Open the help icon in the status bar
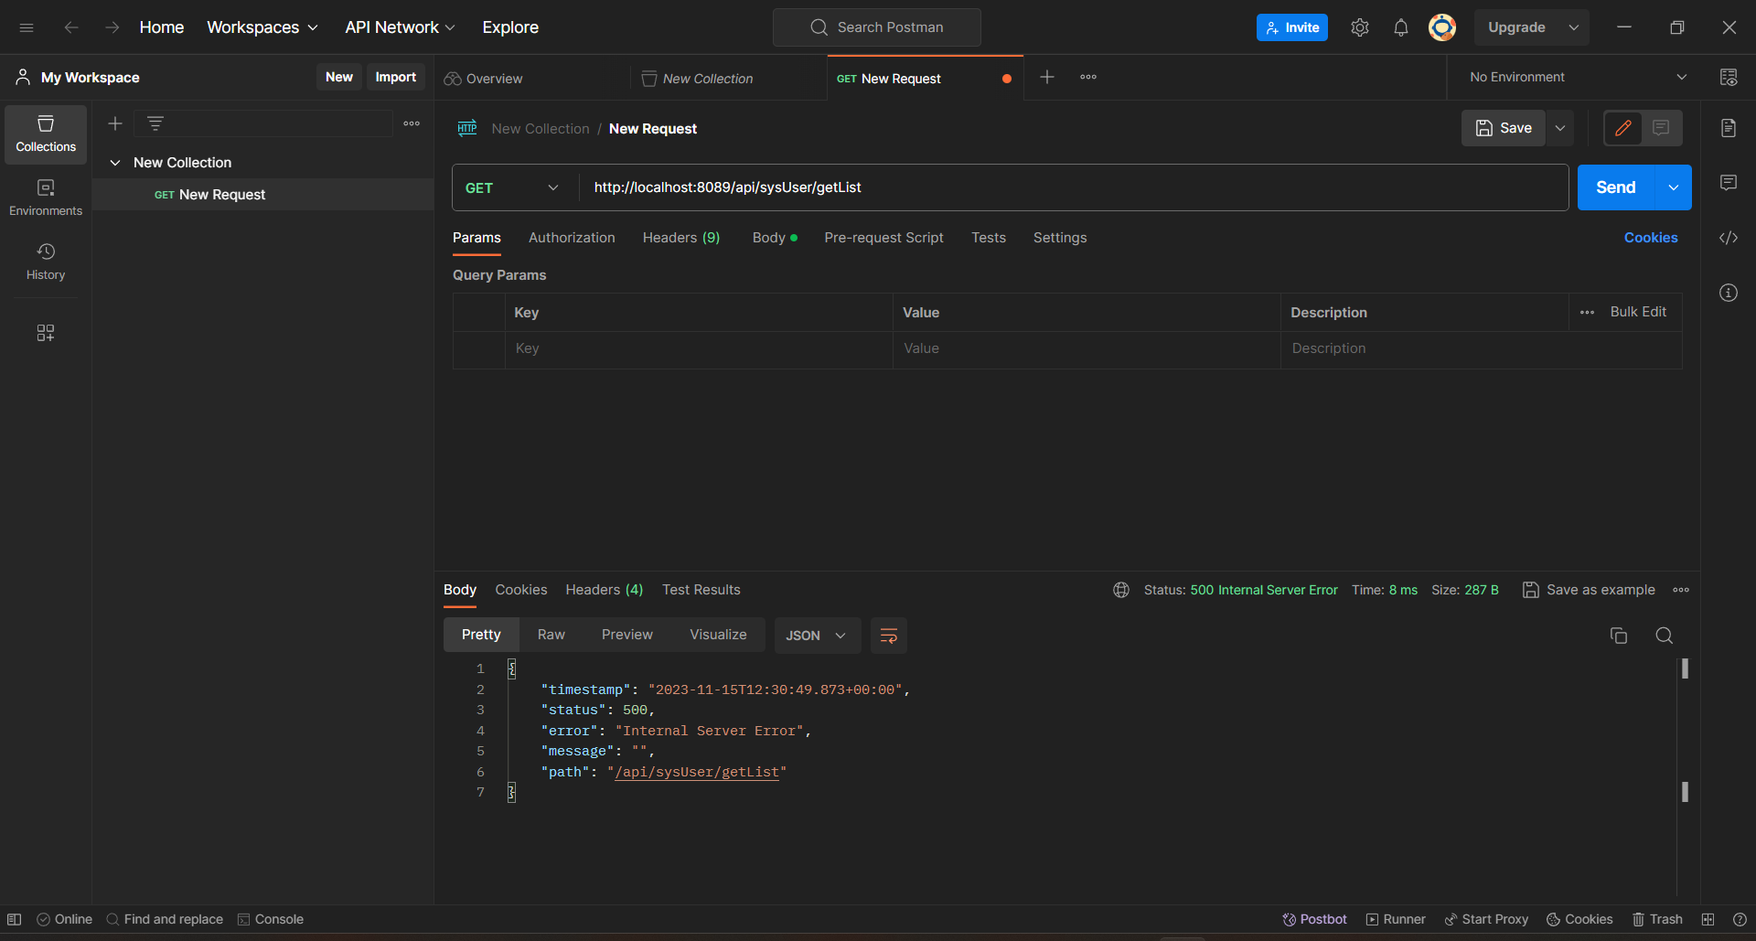1756x941 pixels. pyautogui.click(x=1740, y=919)
